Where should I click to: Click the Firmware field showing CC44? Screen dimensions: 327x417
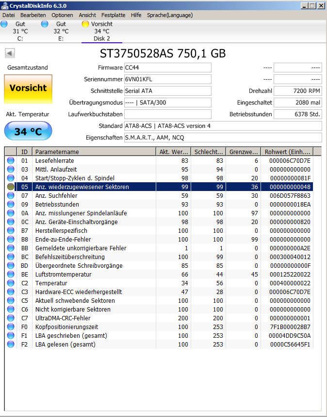(x=168, y=68)
